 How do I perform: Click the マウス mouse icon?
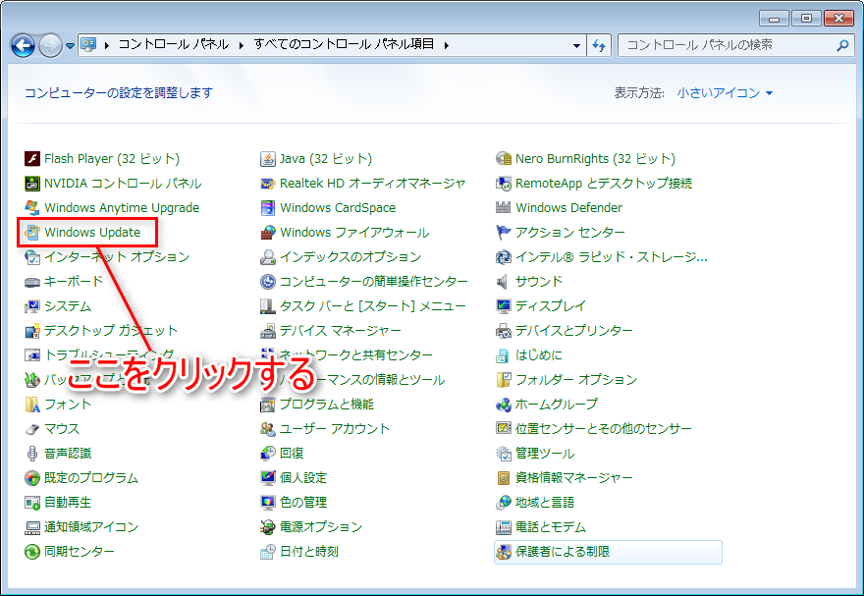[32, 429]
